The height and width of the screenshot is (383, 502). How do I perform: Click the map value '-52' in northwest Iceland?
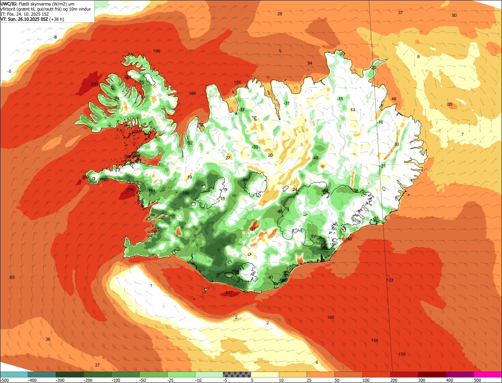coord(189,143)
